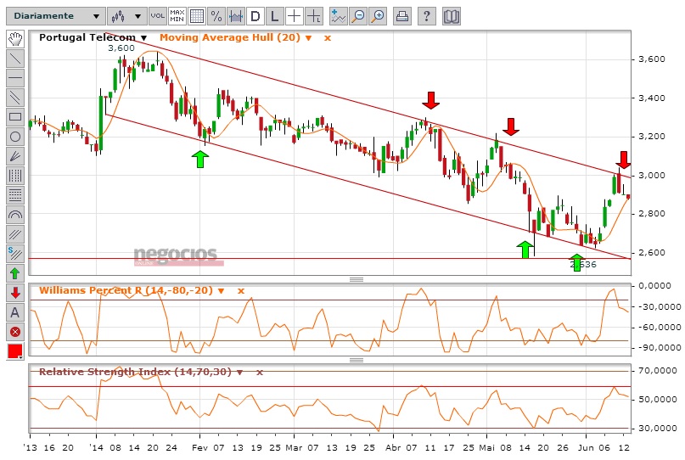Viewport: 685px width, 460px height.
Task: Click the 70,0000 RSI axis value
Action: [x=658, y=370]
